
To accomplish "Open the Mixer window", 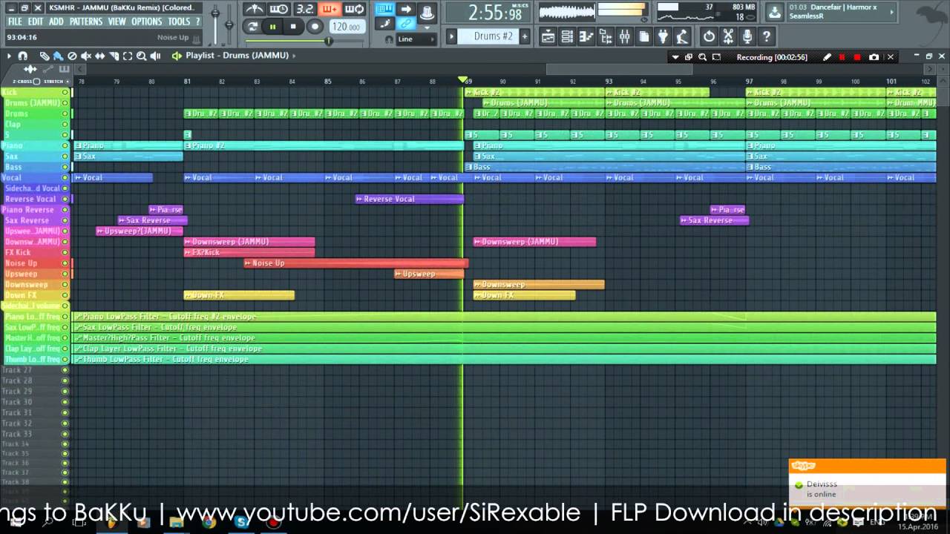I will [x=625, y=36].
